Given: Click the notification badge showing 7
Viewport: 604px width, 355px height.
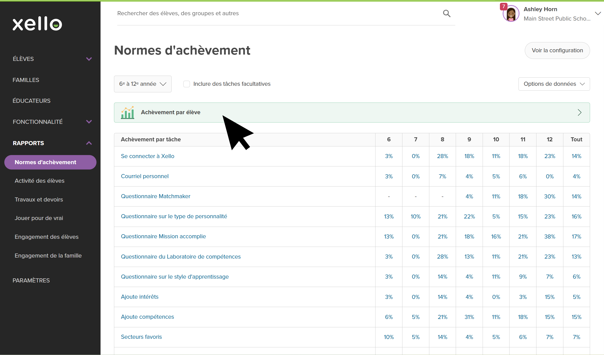Looking at the screenshot, I should pyautogui.click(x=503, y=6).
